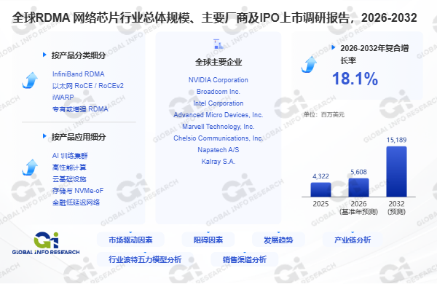
Task: Click the blue curved arrow beside 高性能计算 list
Action: pos(30,167)
